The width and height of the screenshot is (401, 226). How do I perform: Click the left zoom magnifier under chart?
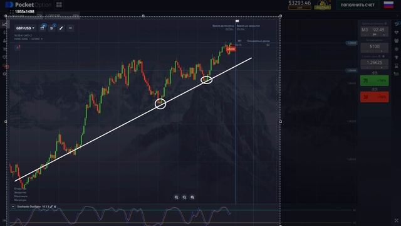(176, 197)
